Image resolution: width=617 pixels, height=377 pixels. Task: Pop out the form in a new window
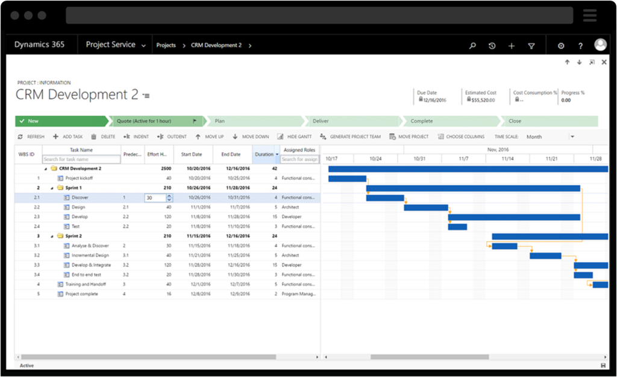coord(592,62)
